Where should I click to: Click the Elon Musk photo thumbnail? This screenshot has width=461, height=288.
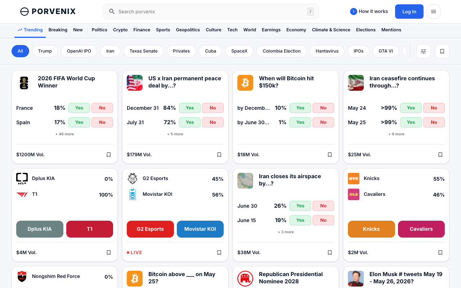(356, 279)
